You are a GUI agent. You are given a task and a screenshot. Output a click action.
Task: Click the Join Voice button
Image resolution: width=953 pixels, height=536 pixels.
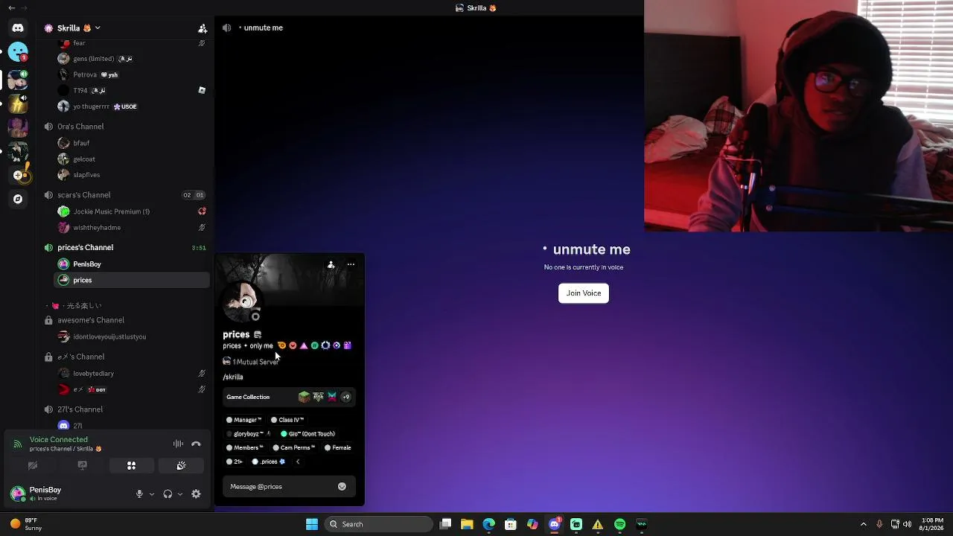[584, 293]
